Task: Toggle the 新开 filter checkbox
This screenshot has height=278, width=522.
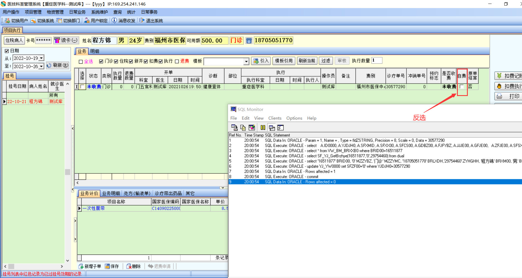Action: coord(131,61)
